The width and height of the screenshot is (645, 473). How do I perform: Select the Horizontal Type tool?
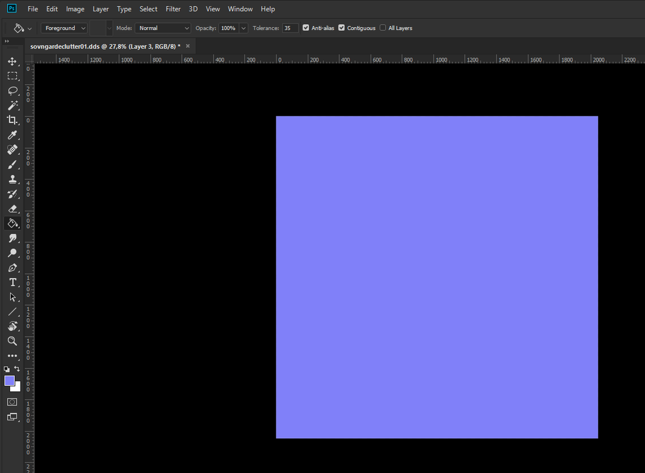pyautogui.click(x=12, y=283)
